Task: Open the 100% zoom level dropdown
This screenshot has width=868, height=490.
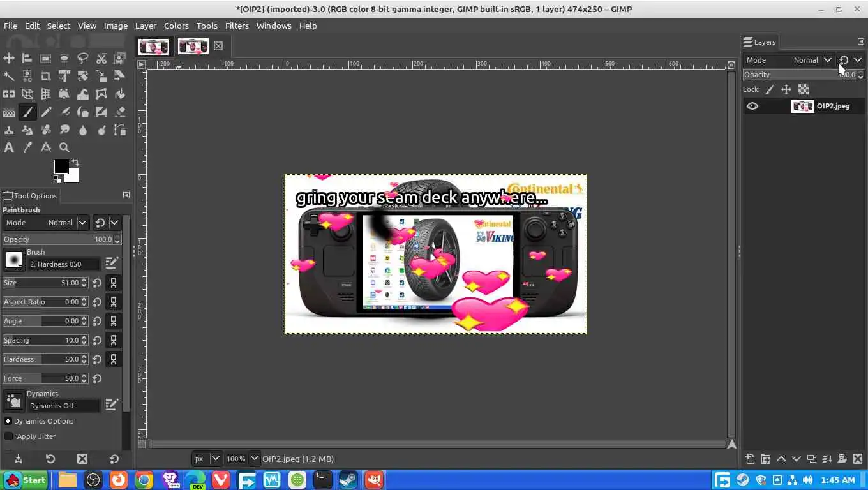Action: pos(243,459)
